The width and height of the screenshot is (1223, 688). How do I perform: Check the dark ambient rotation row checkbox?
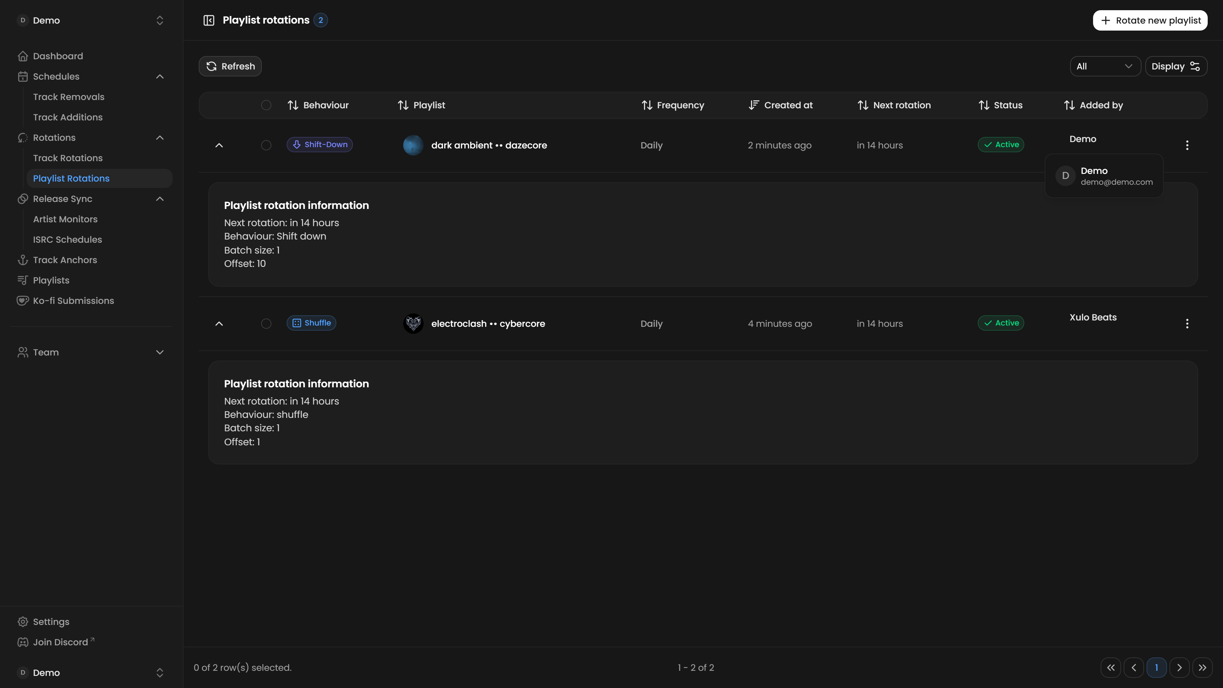[266, 145]
